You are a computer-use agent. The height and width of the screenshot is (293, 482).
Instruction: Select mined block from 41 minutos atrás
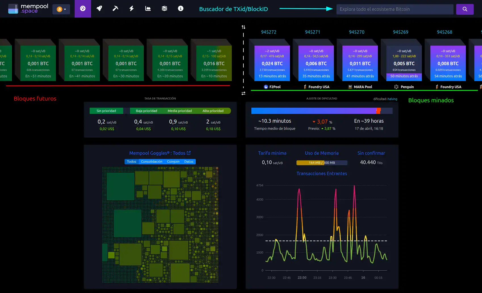coord(360,63)
